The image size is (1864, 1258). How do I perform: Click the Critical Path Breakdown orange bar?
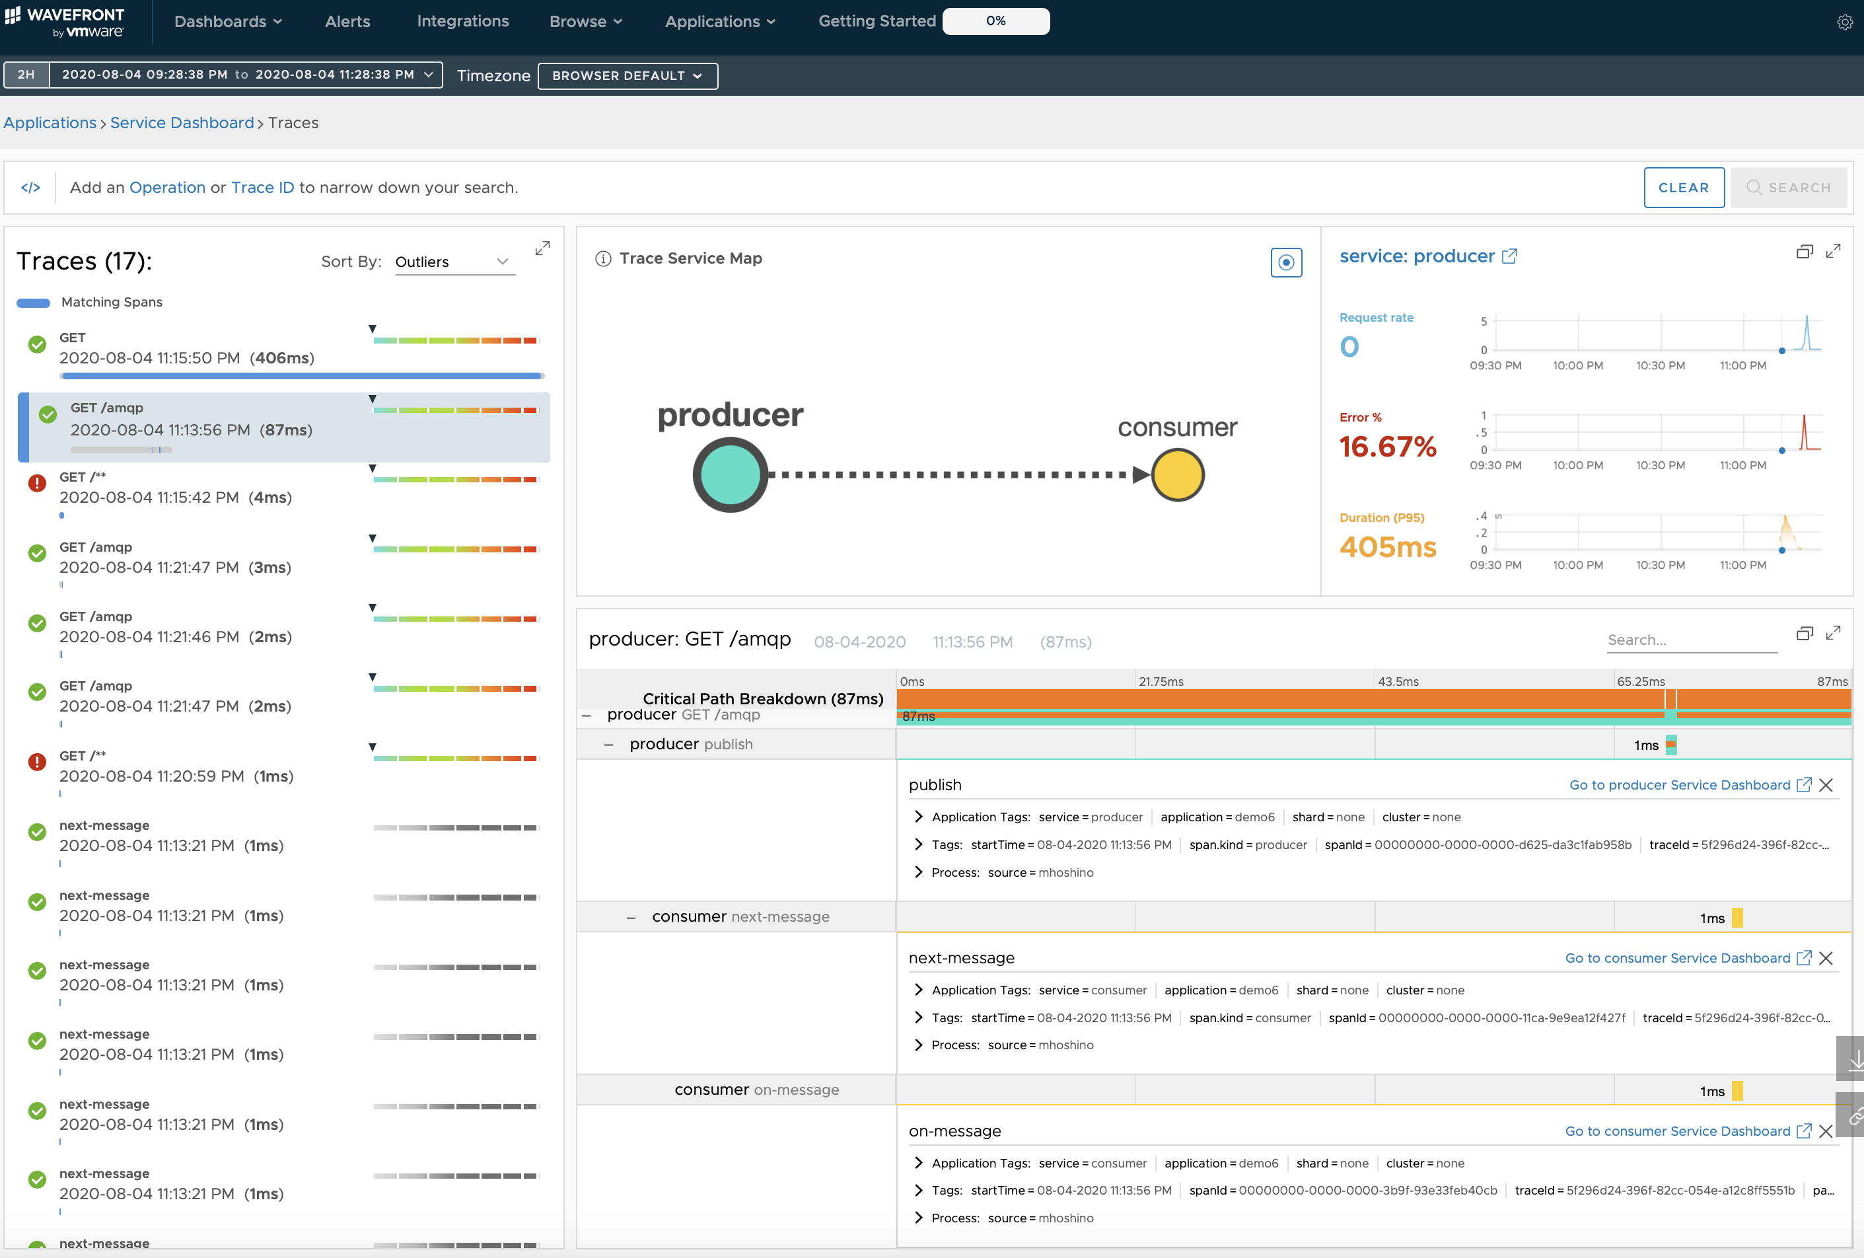tap(1373, 698)
